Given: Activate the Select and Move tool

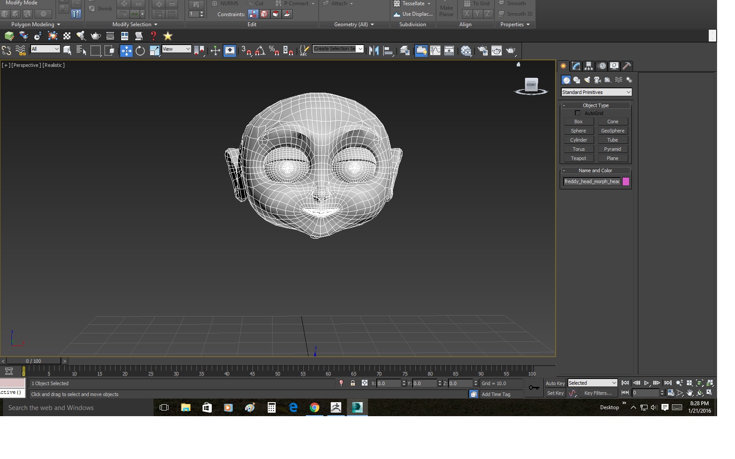Looking at the screenshot, I should (x=126, y=51).
